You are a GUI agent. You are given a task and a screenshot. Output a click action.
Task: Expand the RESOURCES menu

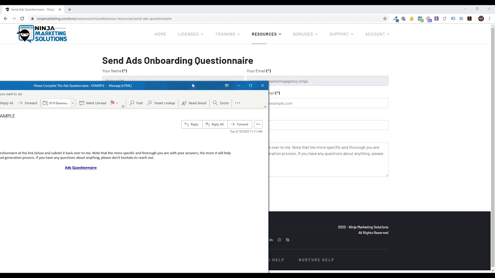tap(266, 34)
